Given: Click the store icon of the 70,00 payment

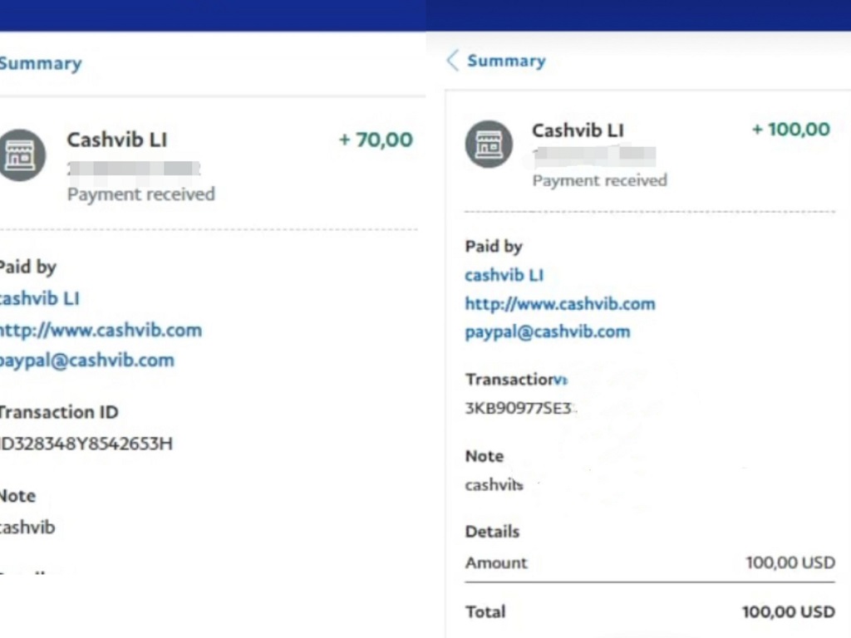Looking at the screenshot, I should (x=21, y=155).
